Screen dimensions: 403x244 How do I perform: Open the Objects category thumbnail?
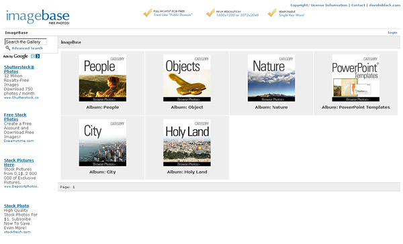coord(187,78)
